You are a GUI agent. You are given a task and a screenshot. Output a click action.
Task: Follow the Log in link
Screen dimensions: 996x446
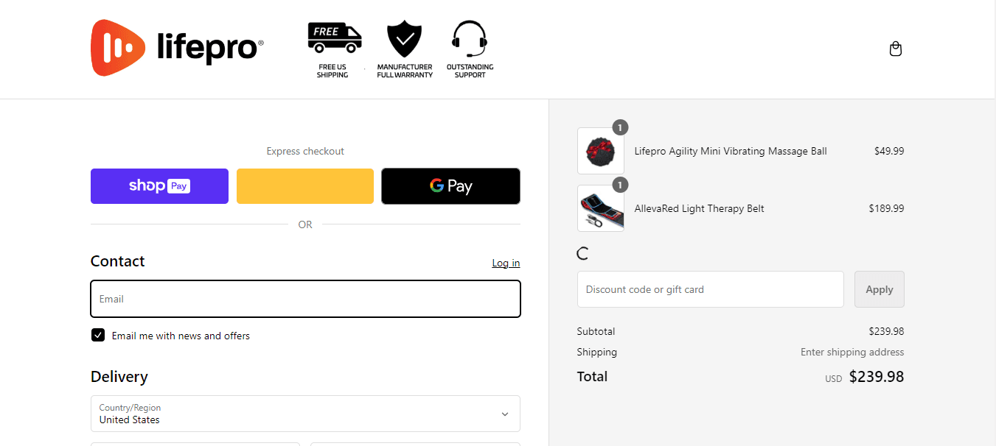pos(506,263)
